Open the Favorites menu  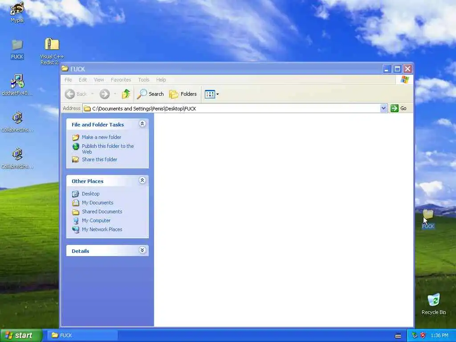pos(121,80)
